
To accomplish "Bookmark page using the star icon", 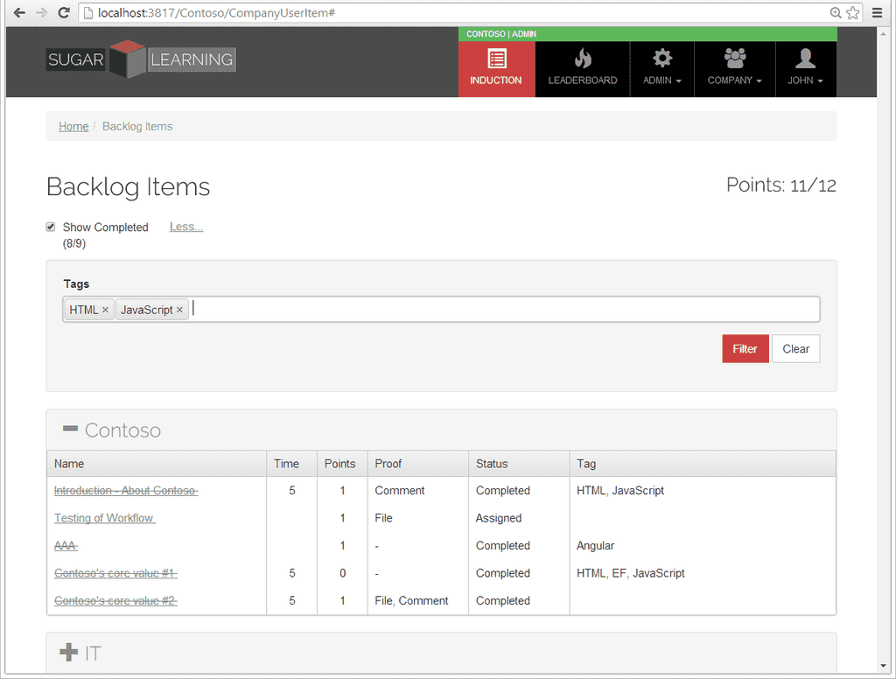I will click(852, 12).
